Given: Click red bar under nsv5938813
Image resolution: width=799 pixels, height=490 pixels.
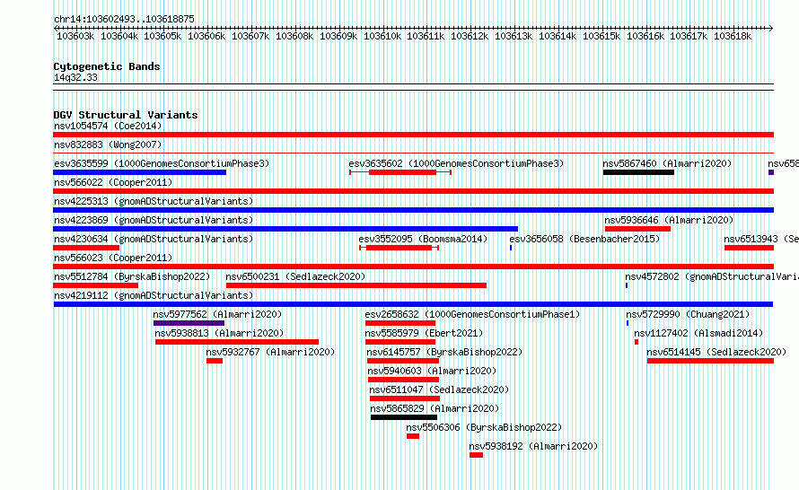Looking at the screenshot, I should [237, 342].
